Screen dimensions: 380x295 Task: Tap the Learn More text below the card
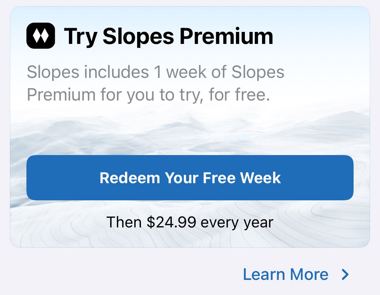pos(285,274)
